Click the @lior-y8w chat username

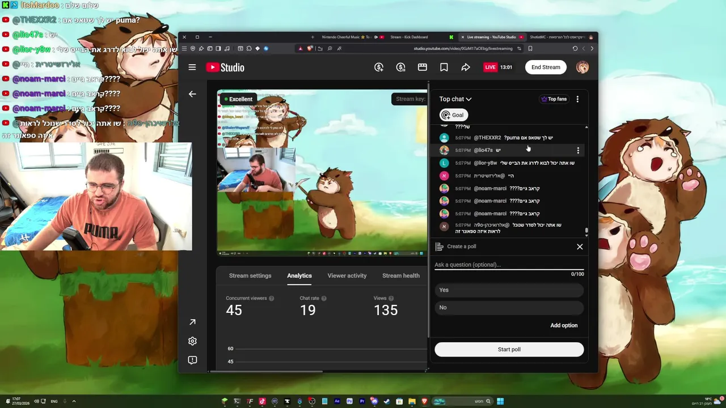pos(486,163)
